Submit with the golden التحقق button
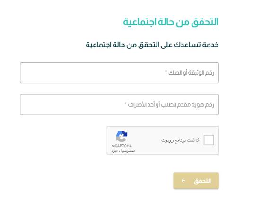Viewport: 262px width, 206px height. tap(196, 181)
